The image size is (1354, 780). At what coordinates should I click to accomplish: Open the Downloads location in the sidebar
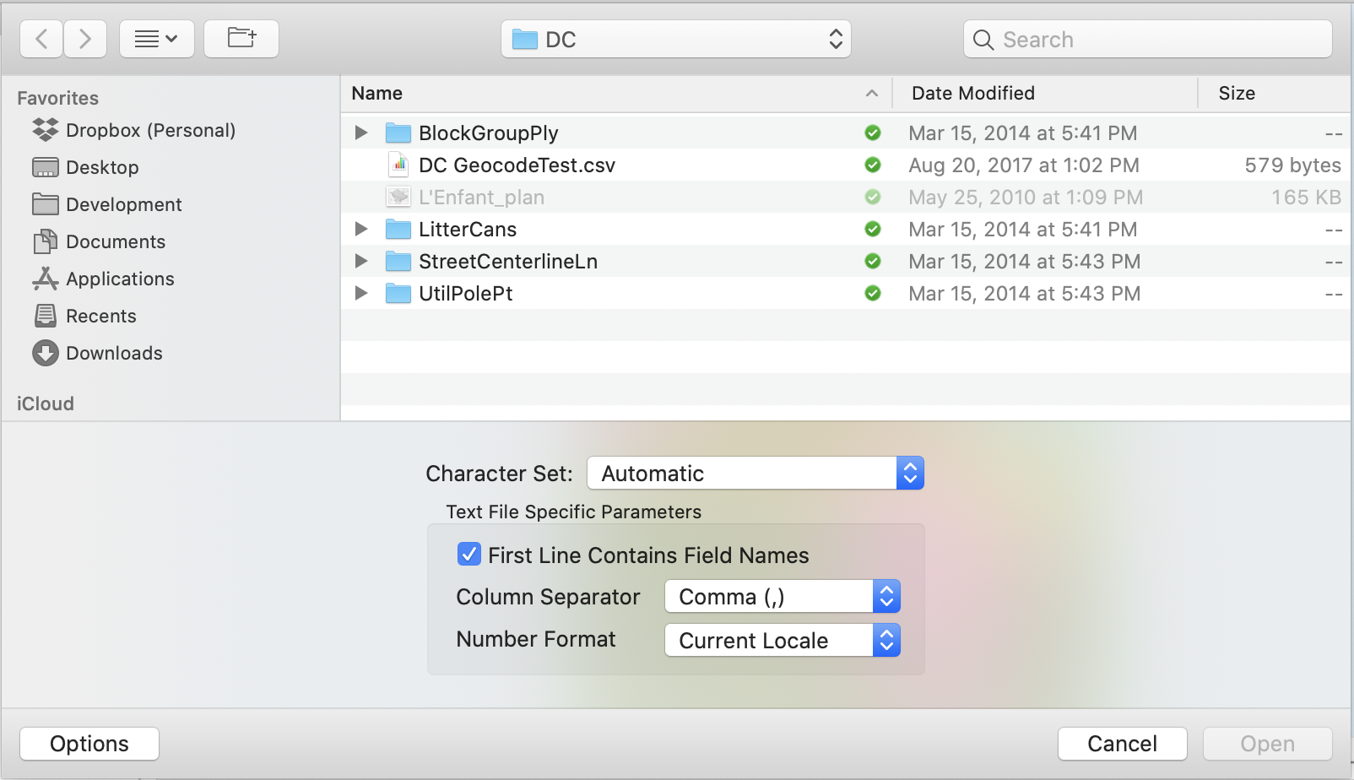pos(113,353)
